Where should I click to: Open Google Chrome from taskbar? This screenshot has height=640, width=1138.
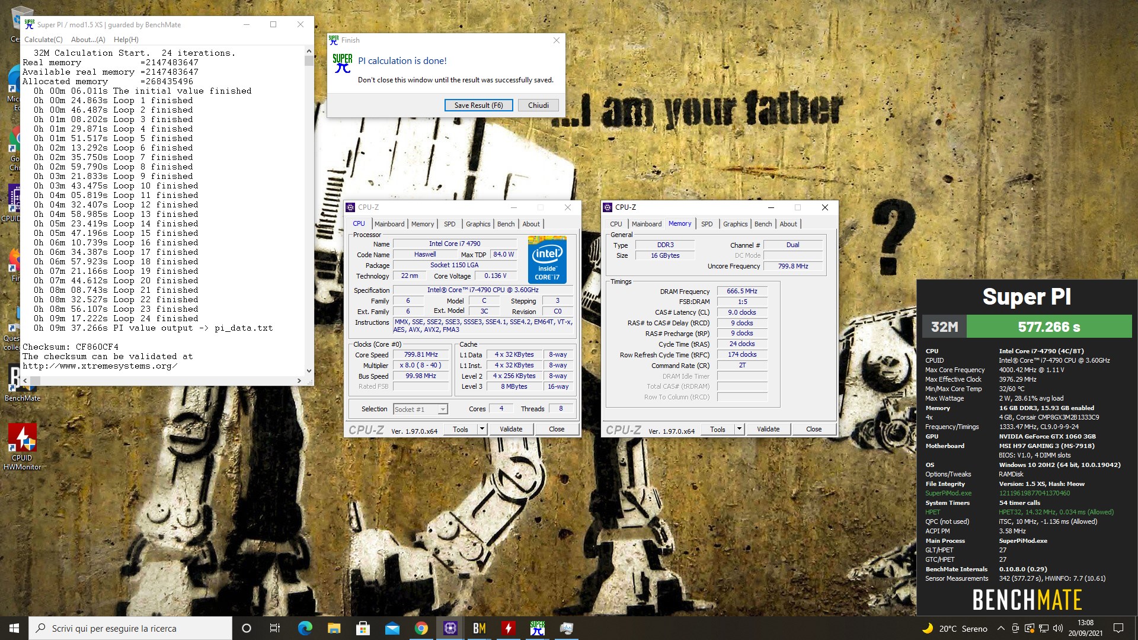421,628
